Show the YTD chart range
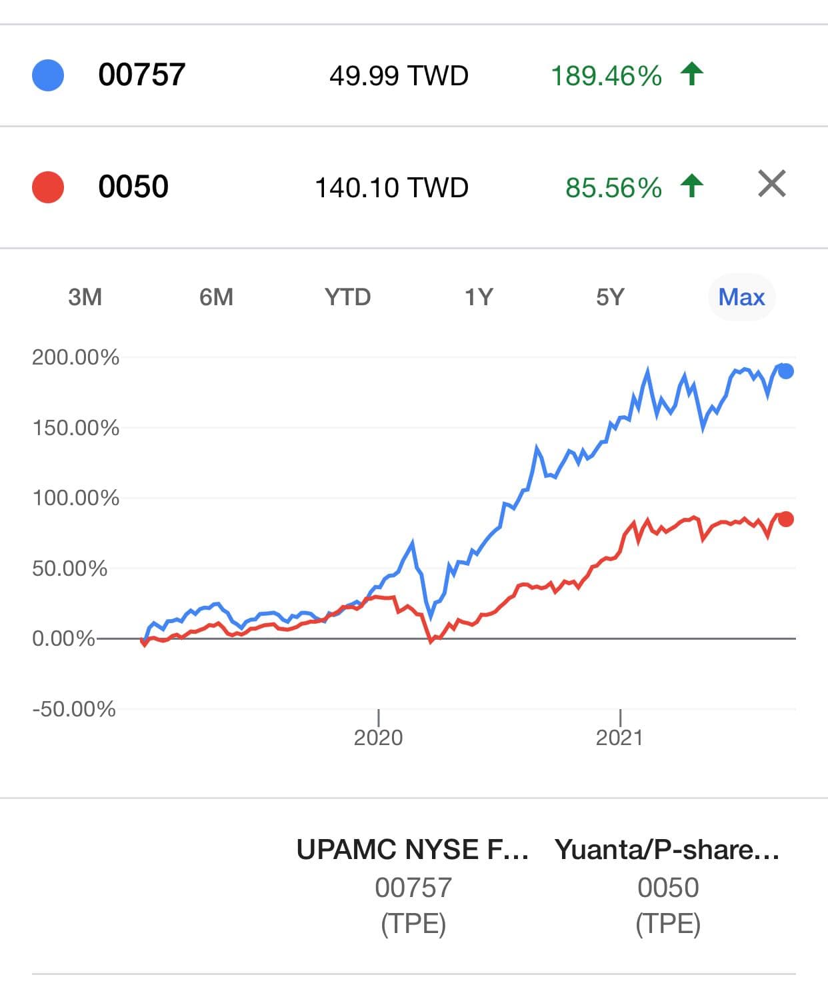The width and height of the screenshot is (828, 993). (x=347, y=297)
